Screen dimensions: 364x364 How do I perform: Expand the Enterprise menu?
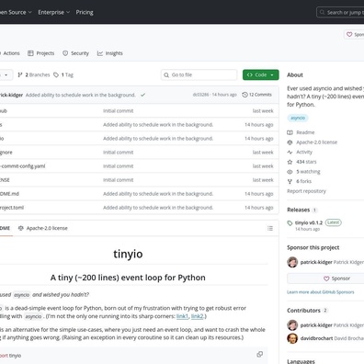point(54,12)
